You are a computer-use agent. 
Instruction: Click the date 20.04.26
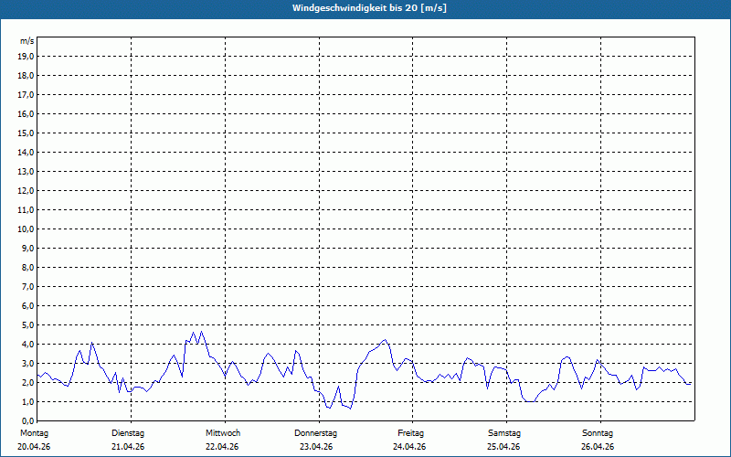point(34,447)
